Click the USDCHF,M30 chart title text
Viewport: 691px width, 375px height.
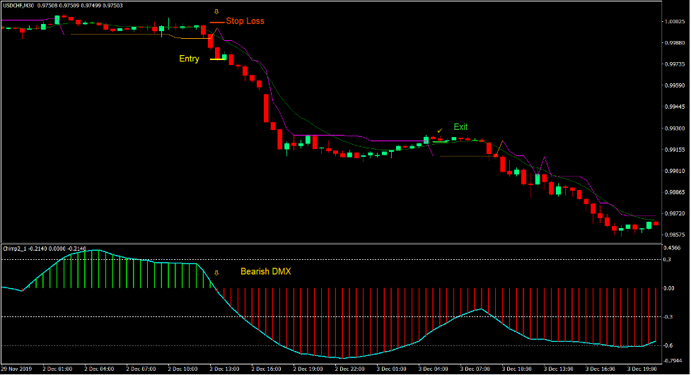(x=18, y=6)
